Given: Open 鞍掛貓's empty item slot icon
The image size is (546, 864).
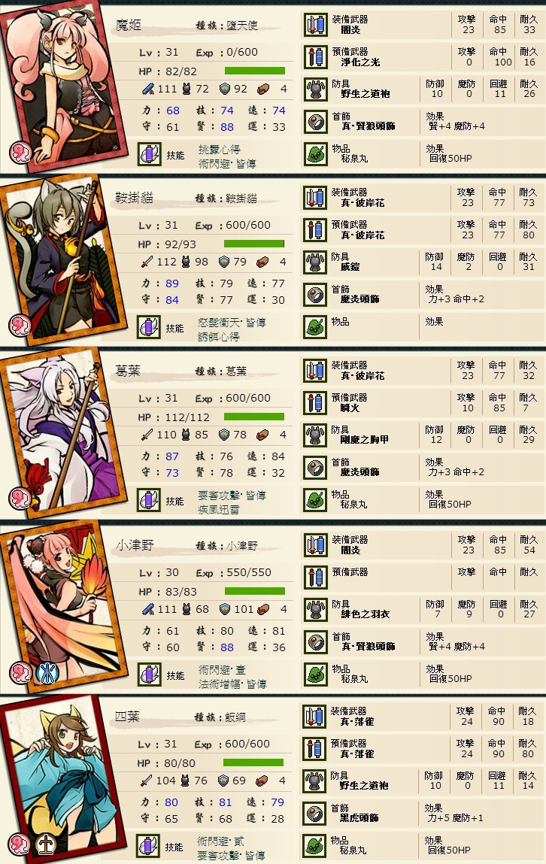Looking at the screenshot, I should click(315, 327).
